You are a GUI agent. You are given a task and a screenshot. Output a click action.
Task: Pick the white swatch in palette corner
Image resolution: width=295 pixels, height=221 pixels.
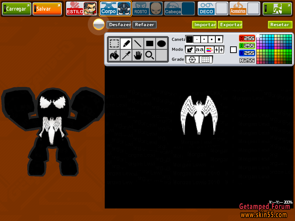(258, 36)
